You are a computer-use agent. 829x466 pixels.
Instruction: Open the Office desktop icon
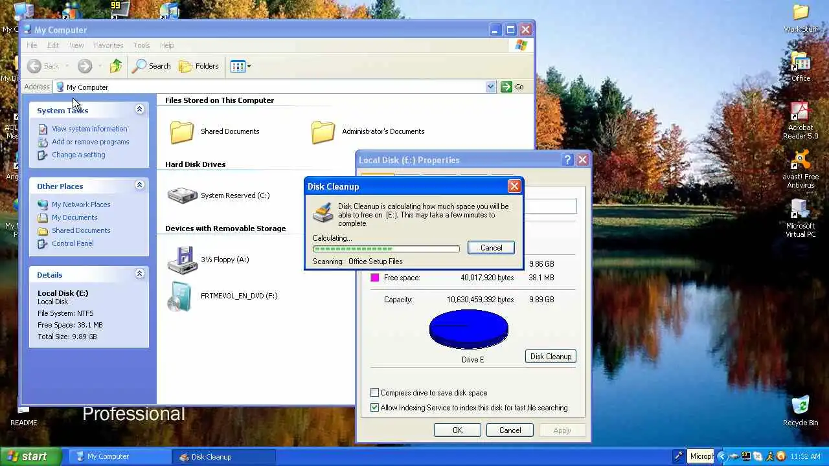pyautogui.click(x=801, y=67)
